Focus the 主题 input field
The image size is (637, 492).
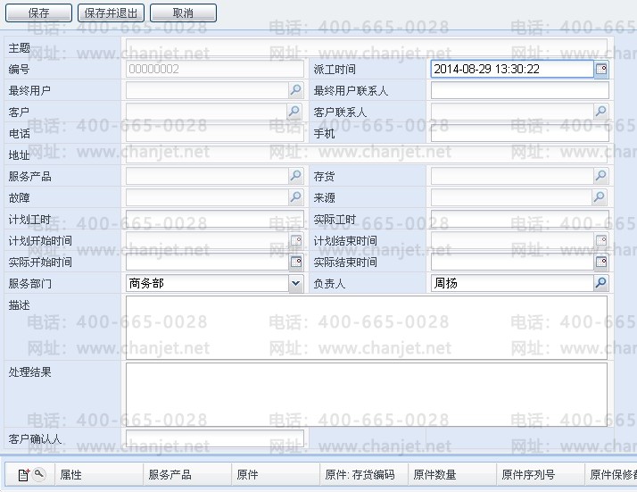367,47
